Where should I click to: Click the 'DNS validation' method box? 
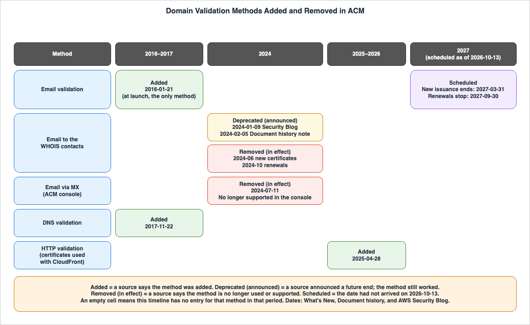(x=62, y=223)
